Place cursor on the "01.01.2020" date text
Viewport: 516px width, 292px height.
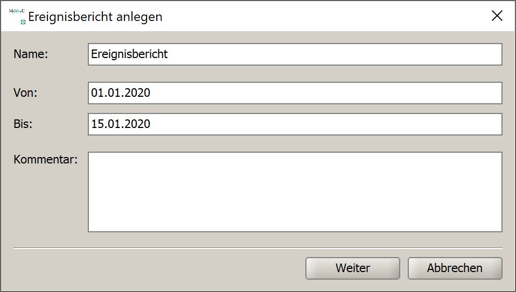click(x=121, y=93)
